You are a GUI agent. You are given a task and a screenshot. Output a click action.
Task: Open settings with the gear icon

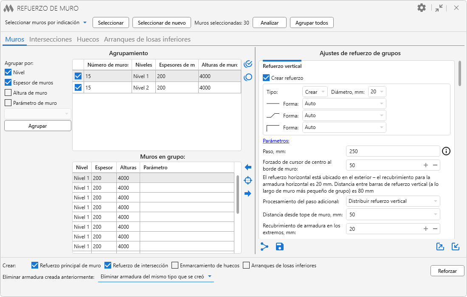421,8
